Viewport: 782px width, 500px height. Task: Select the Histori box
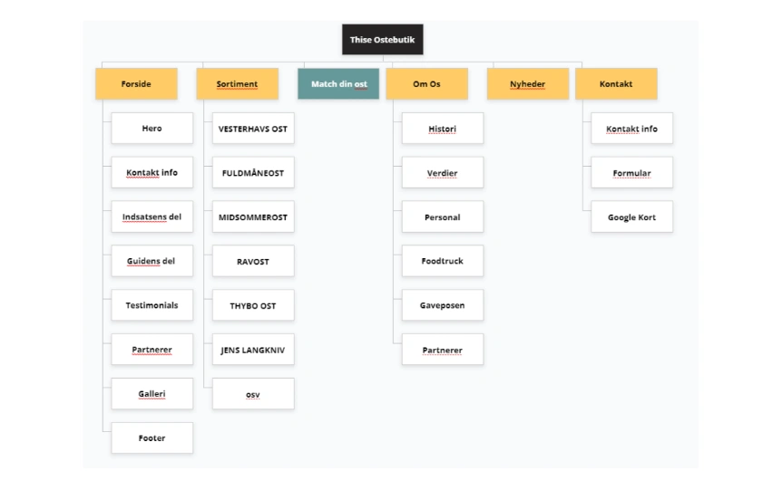click(443, 128)
